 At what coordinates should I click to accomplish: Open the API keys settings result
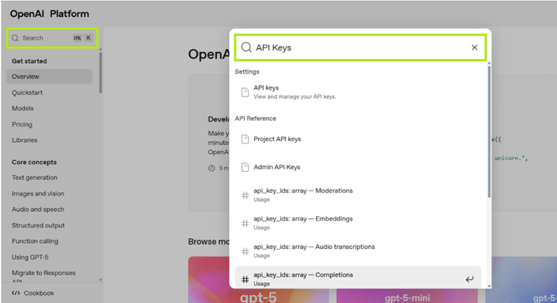tap(358, 92)
